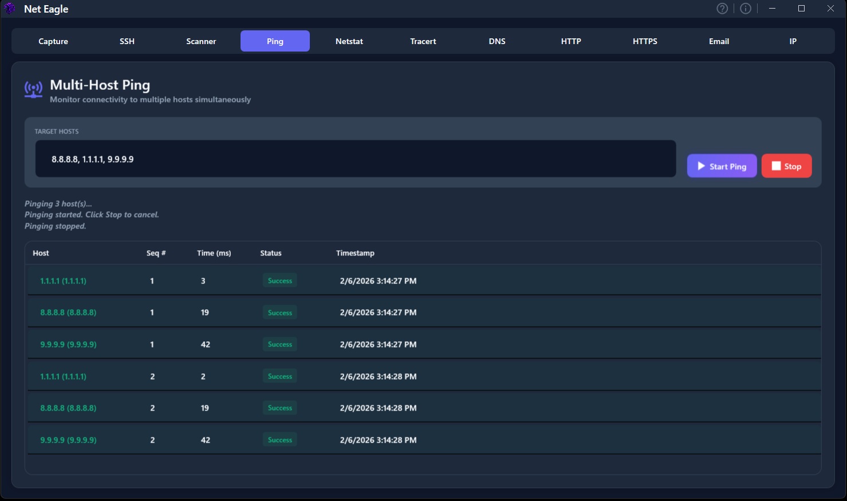Click the Success badge for 8.8.8.8 sequence 1
The height and width of the screenshot is (501, 847).
[279, 312]
